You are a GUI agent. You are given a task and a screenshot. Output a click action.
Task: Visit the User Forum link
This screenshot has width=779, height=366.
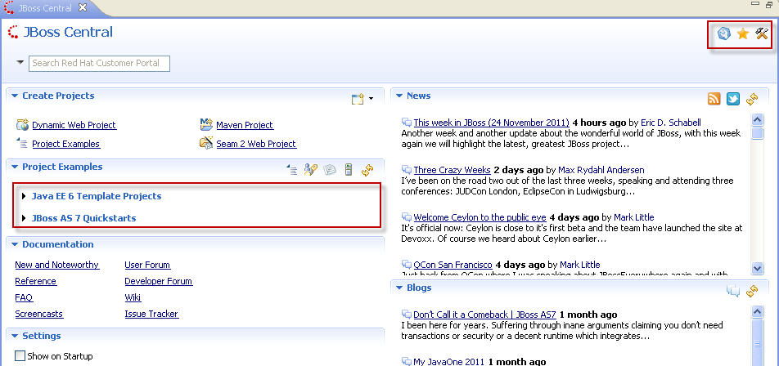[147, 265]
